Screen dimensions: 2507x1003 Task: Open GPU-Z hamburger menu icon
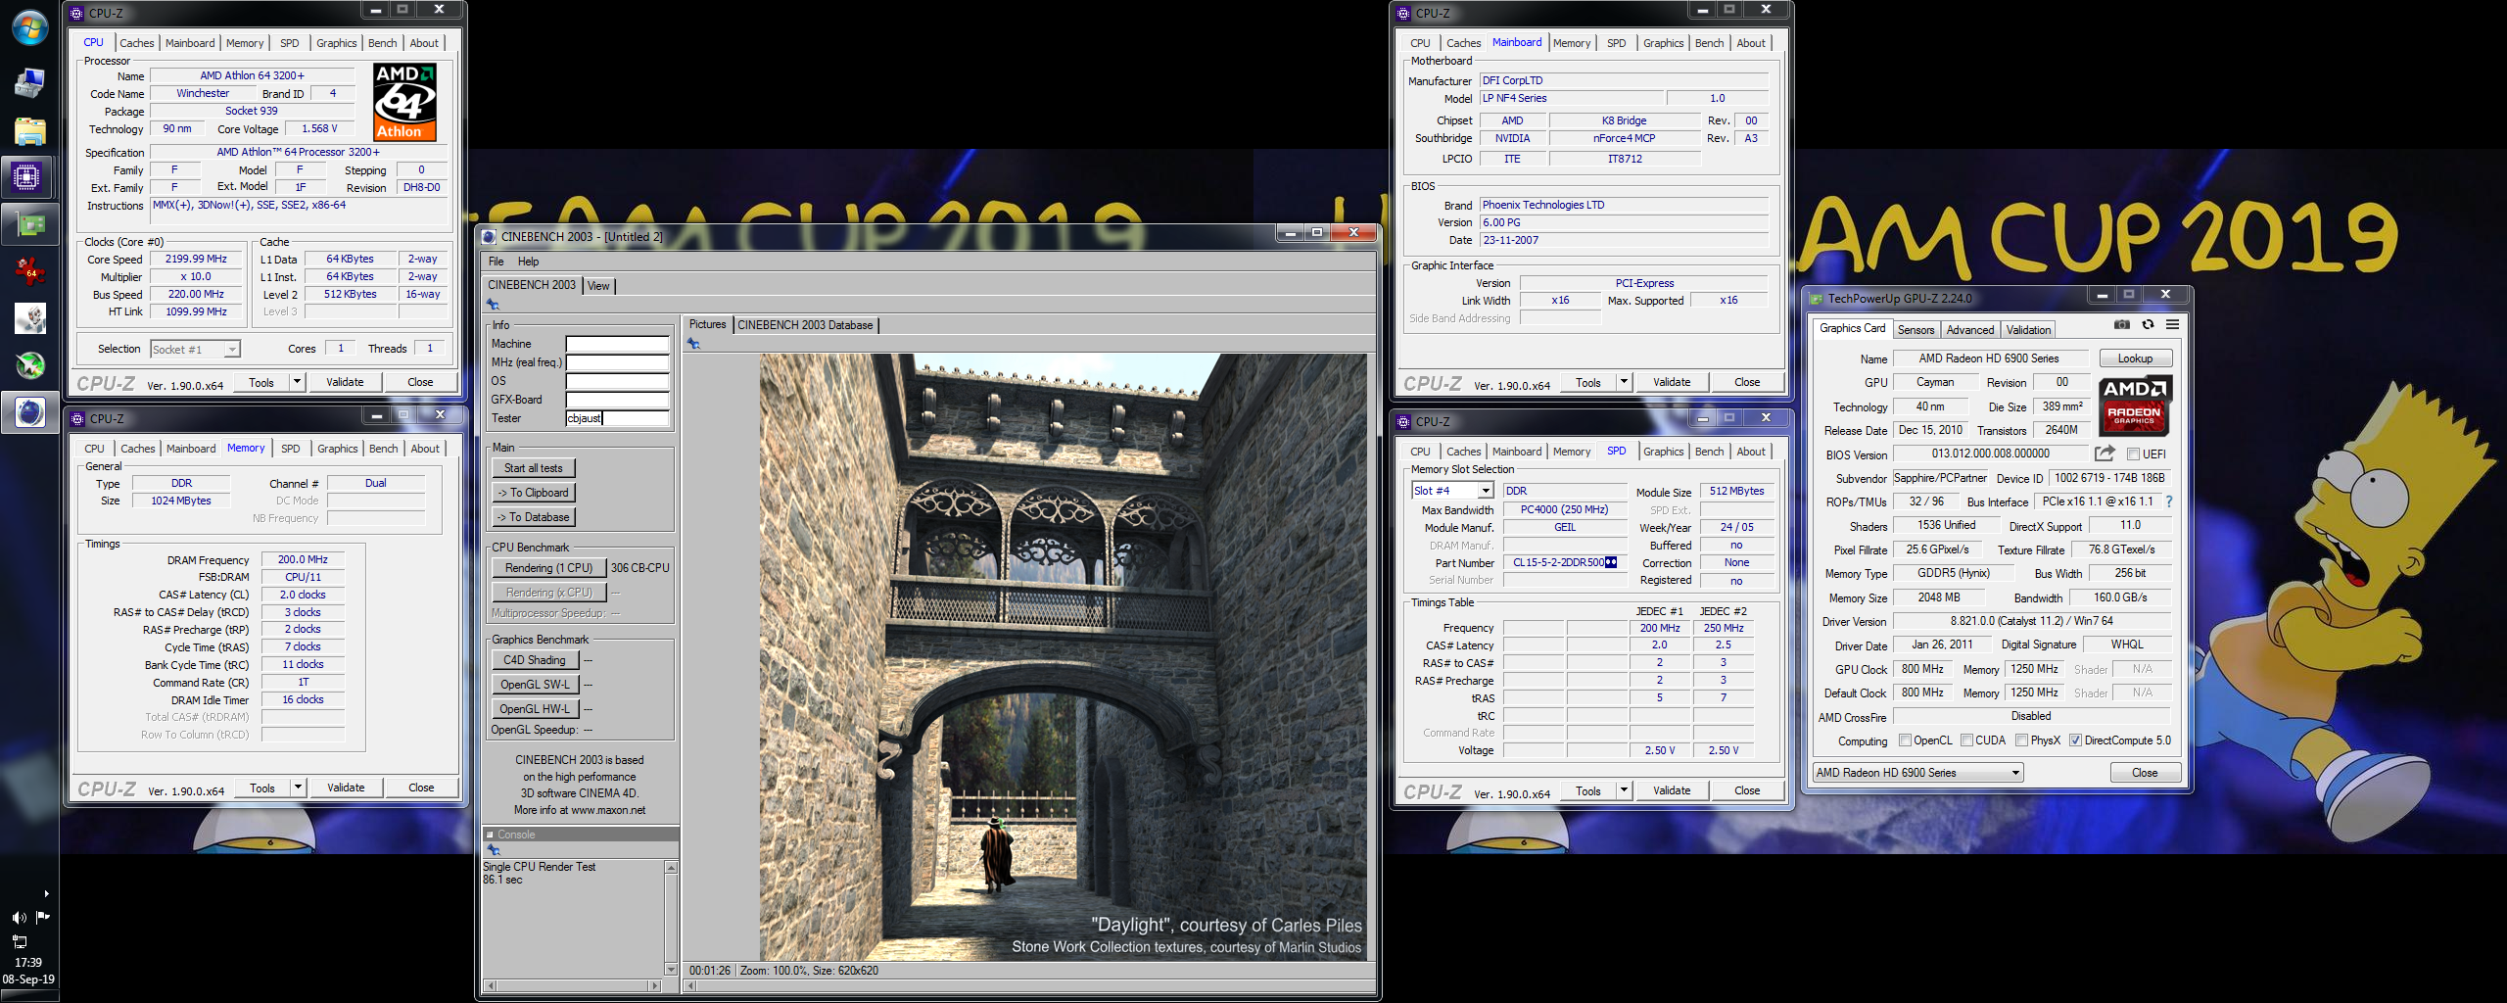point(2172,324)
